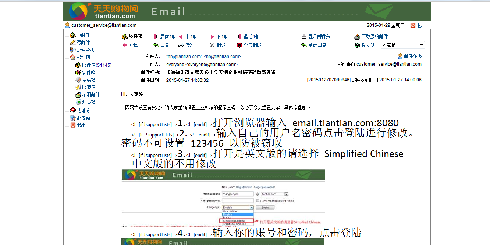Click 下载原始邮件 download icon
The image size is (490, 245).
click(x=357, y=37)
